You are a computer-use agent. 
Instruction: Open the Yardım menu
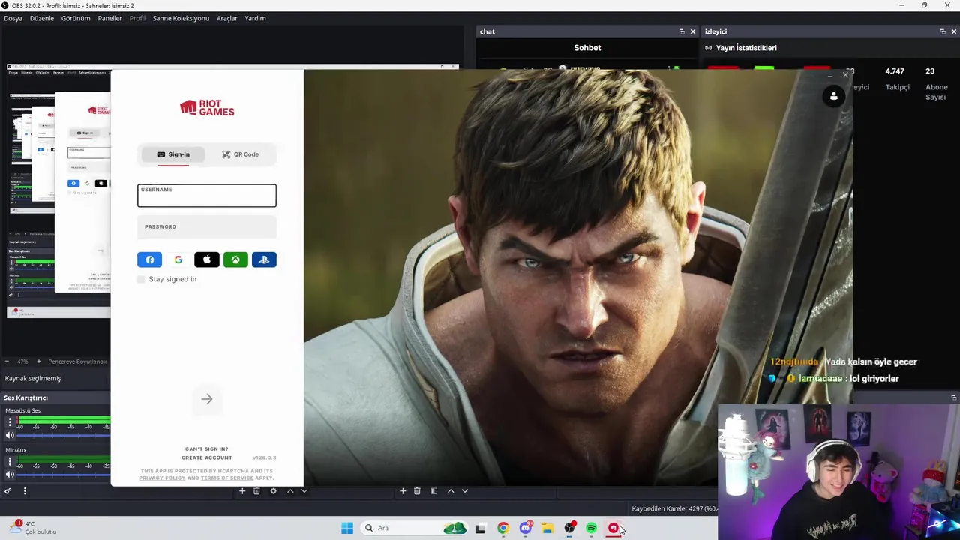point(255,18)
